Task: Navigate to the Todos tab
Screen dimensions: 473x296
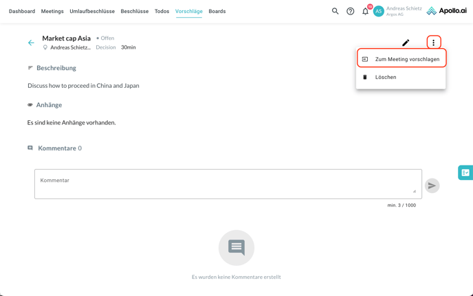Action: (162, 11)
